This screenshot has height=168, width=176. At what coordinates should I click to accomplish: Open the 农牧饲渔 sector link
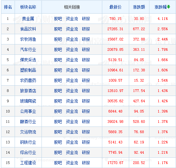(x=28, y=39)
